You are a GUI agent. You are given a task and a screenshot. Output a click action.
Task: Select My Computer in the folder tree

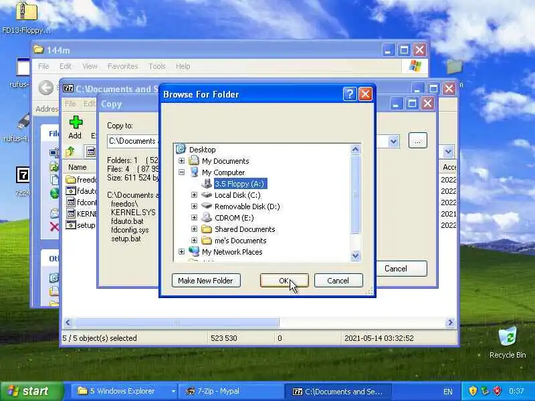pyautogui.click(x=223, y=172)
